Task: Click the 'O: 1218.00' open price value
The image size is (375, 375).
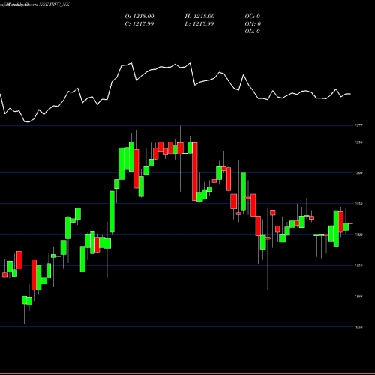Action: click(x=139, y=16)
